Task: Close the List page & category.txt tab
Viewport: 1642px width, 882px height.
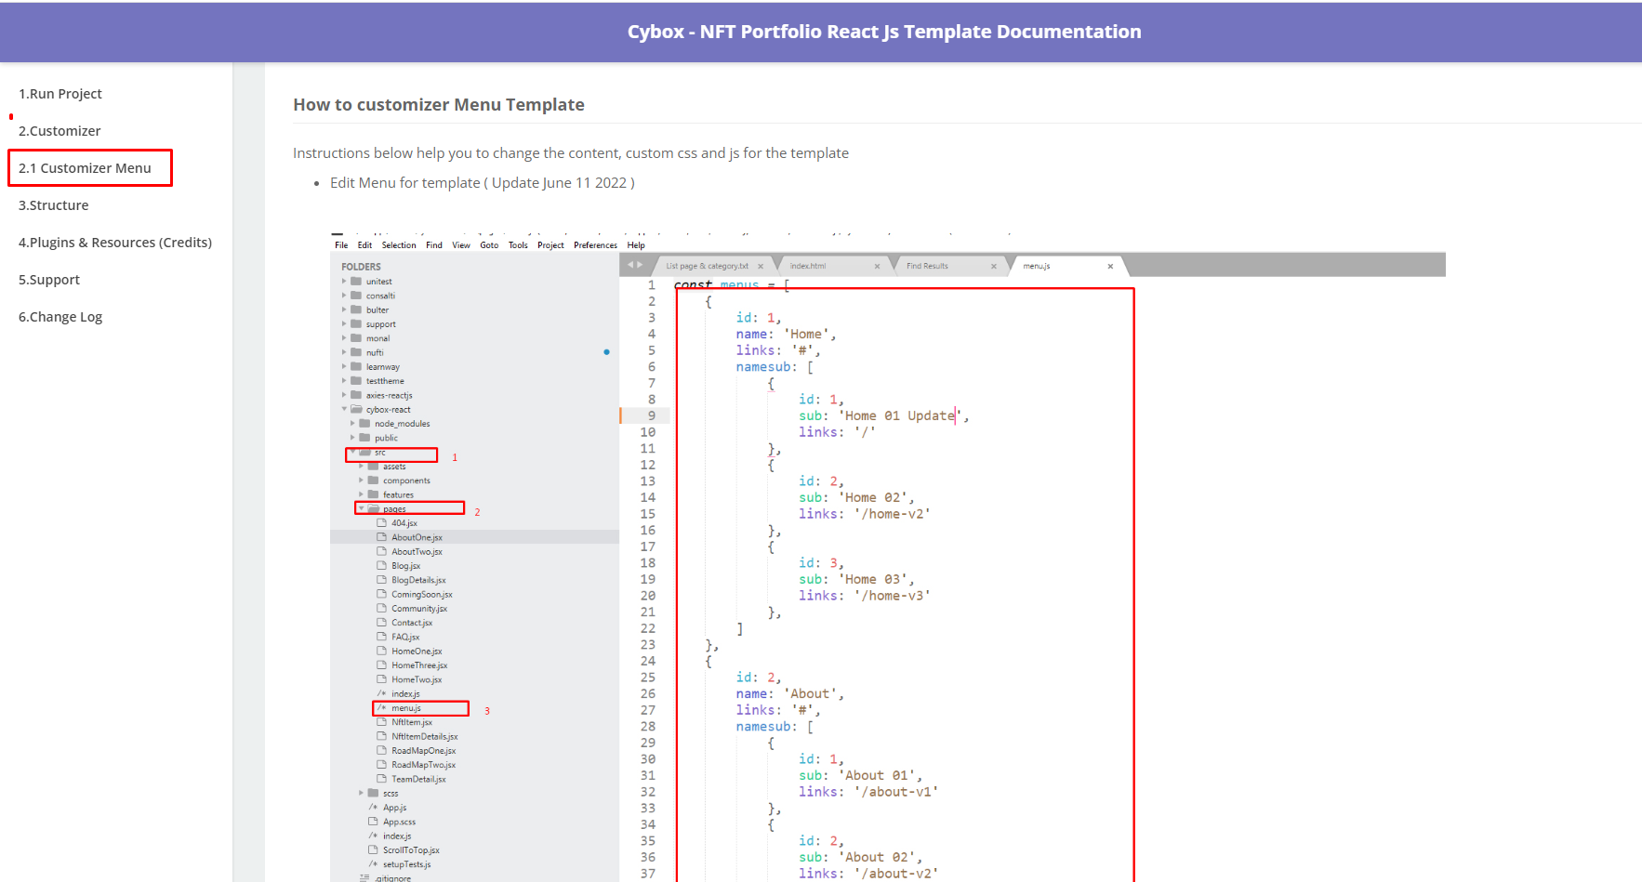Action: 761,267
